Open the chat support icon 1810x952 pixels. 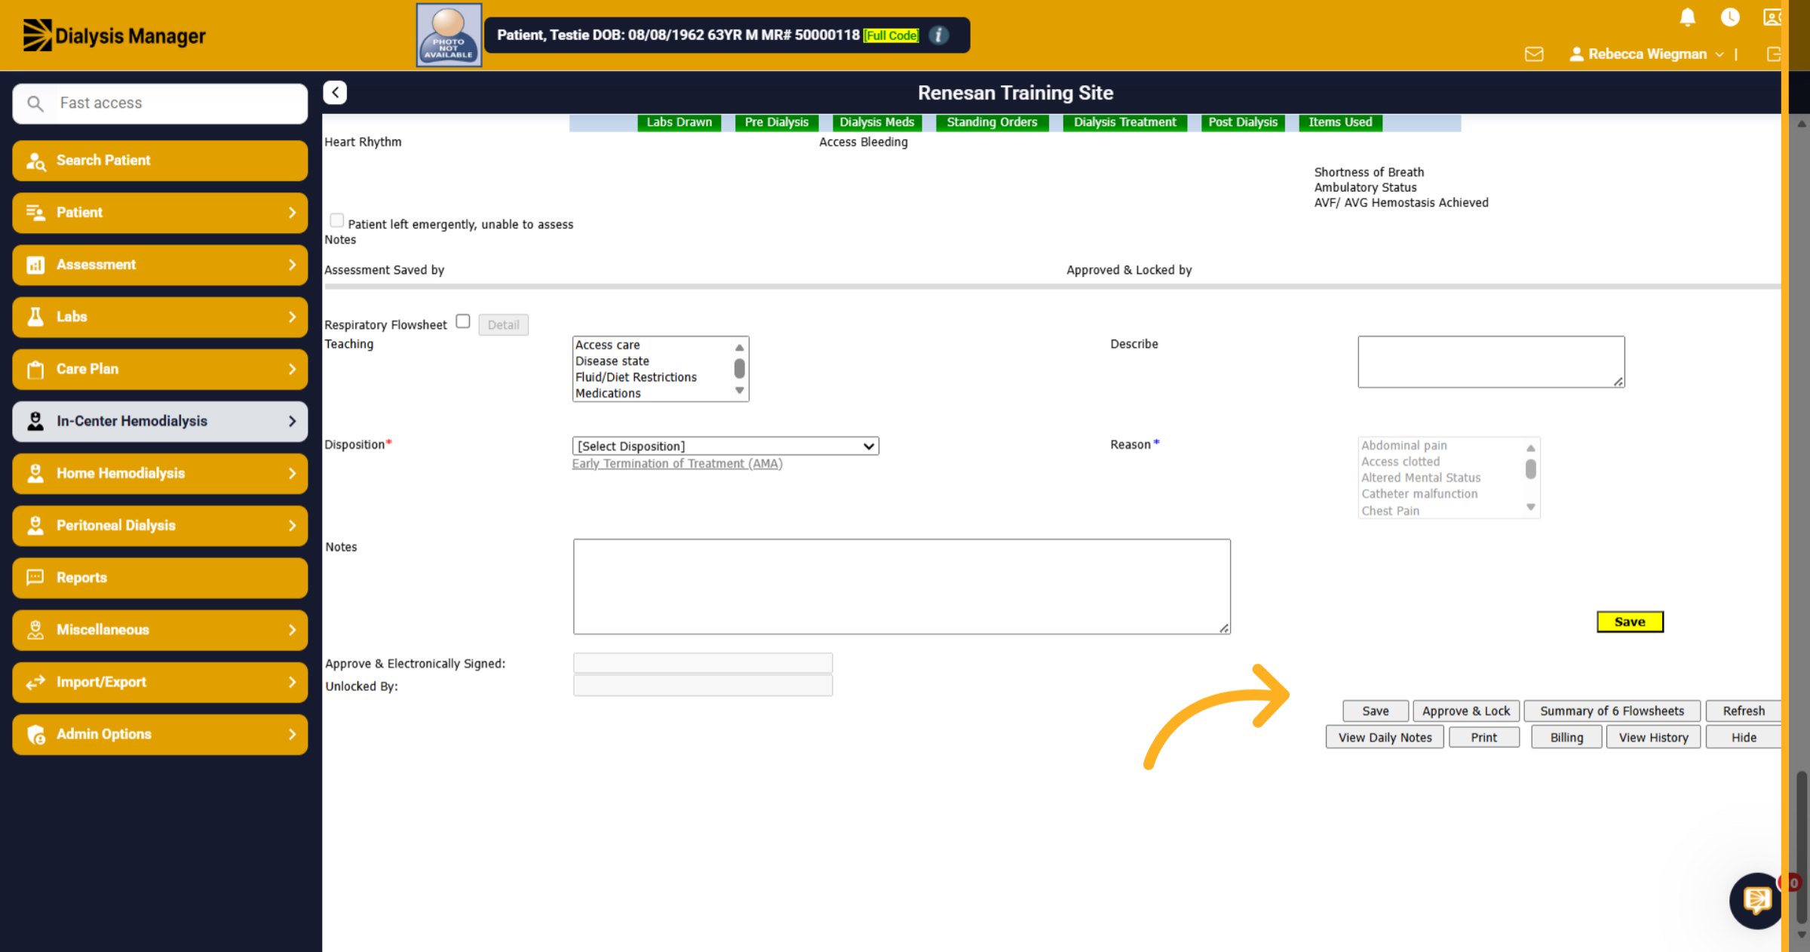1756,900
